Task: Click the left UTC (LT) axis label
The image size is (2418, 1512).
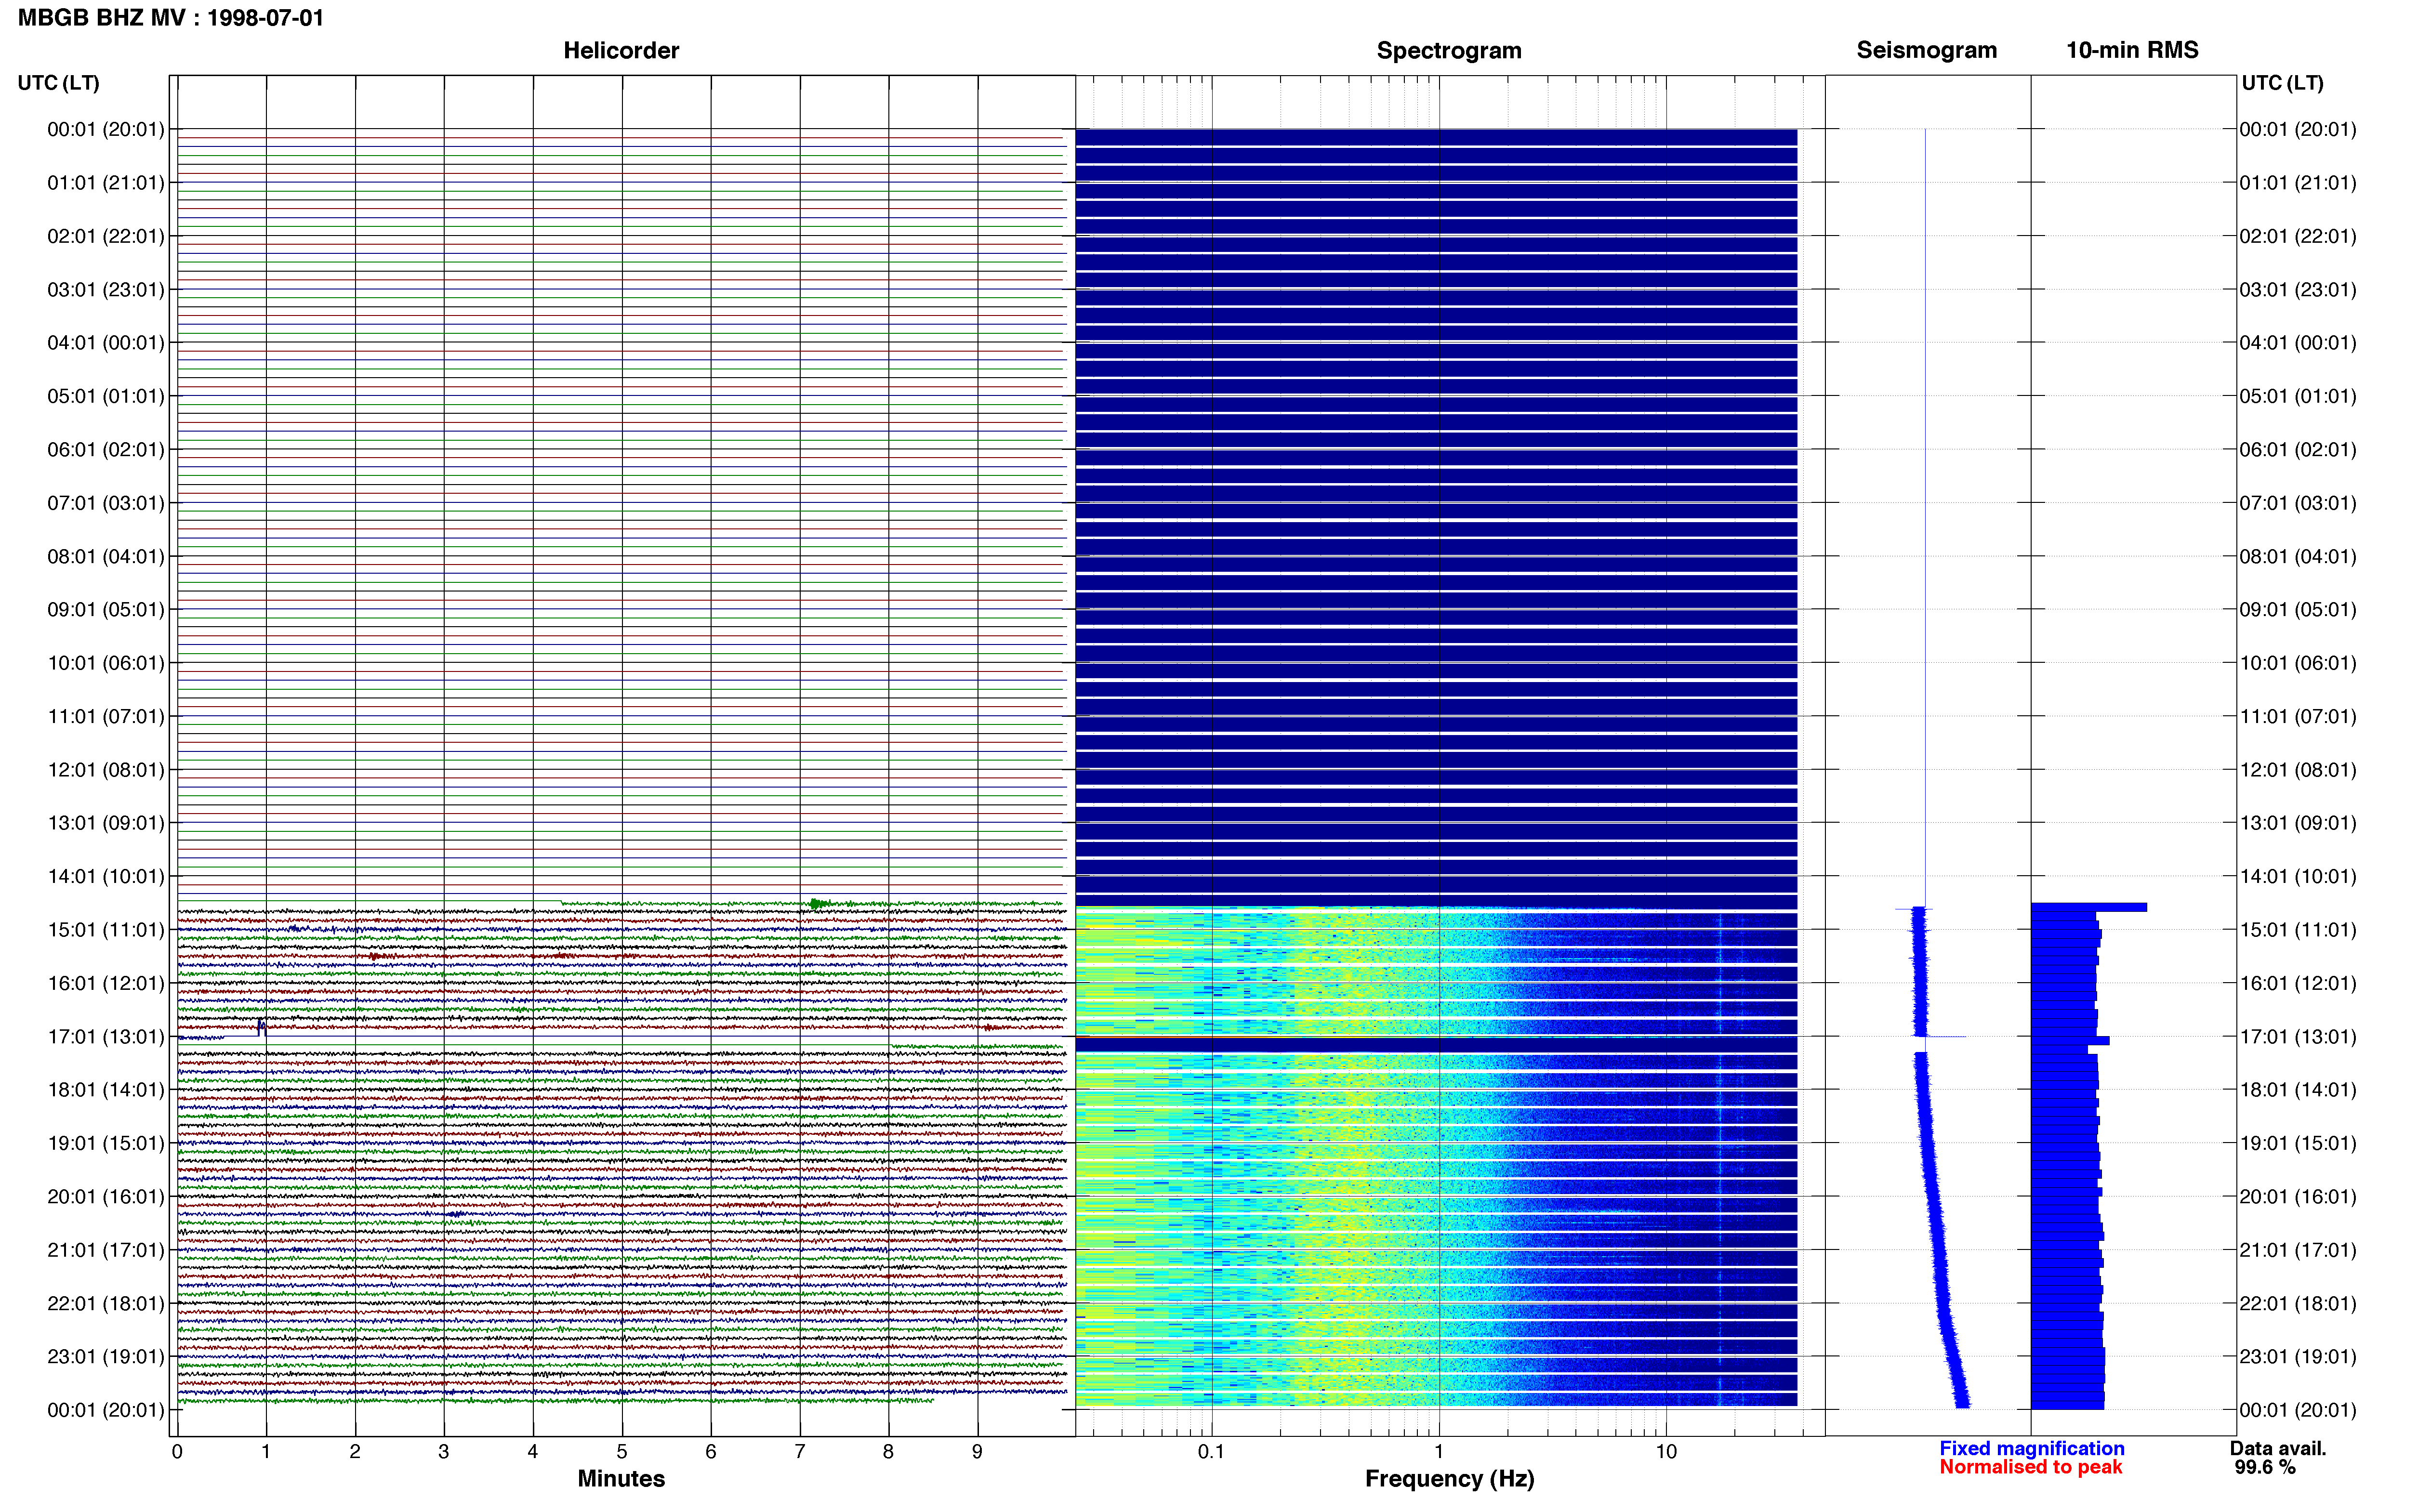Action: (58, 83)
